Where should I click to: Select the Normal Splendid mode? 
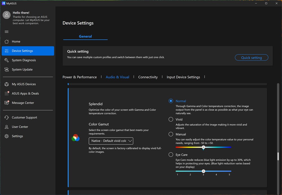(x=171, y=101)
